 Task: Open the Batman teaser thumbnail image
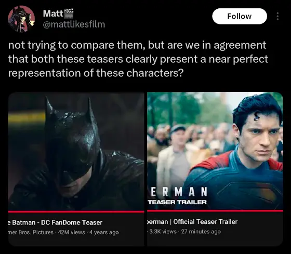pyautogui.click(x=76, y=151)
